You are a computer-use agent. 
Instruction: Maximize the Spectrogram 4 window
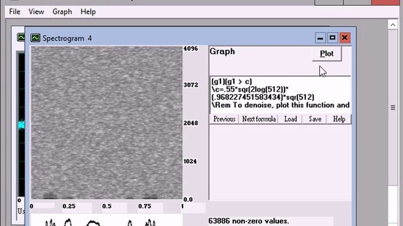[x=332, y=38]
